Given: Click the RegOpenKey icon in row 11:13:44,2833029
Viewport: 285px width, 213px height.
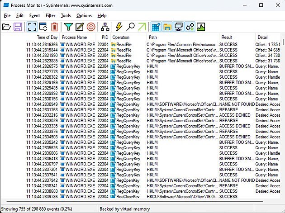Looking at the screenshot, I should tap(113, 121).
